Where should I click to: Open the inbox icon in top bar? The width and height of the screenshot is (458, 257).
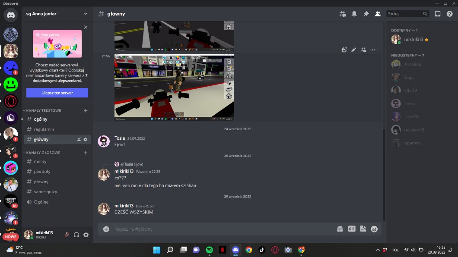pyautogui.click(x=438, y=14)
